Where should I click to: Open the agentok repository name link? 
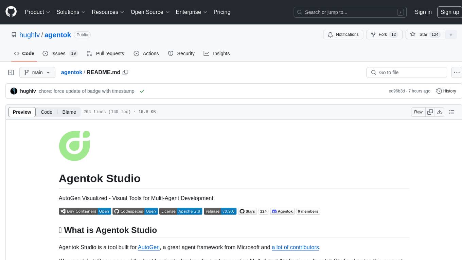coord(57,35)
